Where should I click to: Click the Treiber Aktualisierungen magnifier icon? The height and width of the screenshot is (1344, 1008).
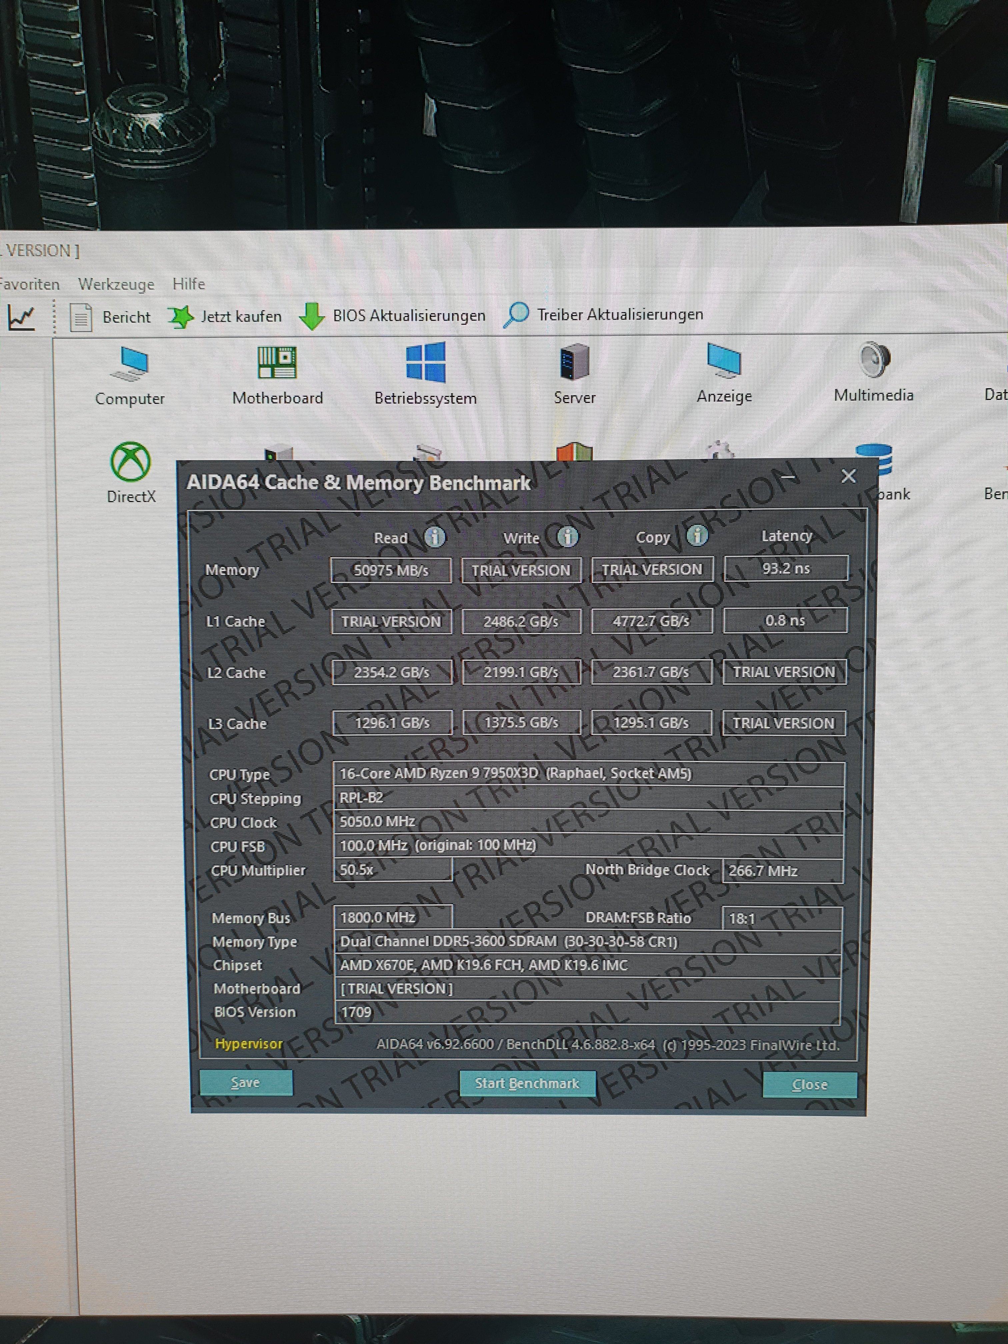point(516,315)
